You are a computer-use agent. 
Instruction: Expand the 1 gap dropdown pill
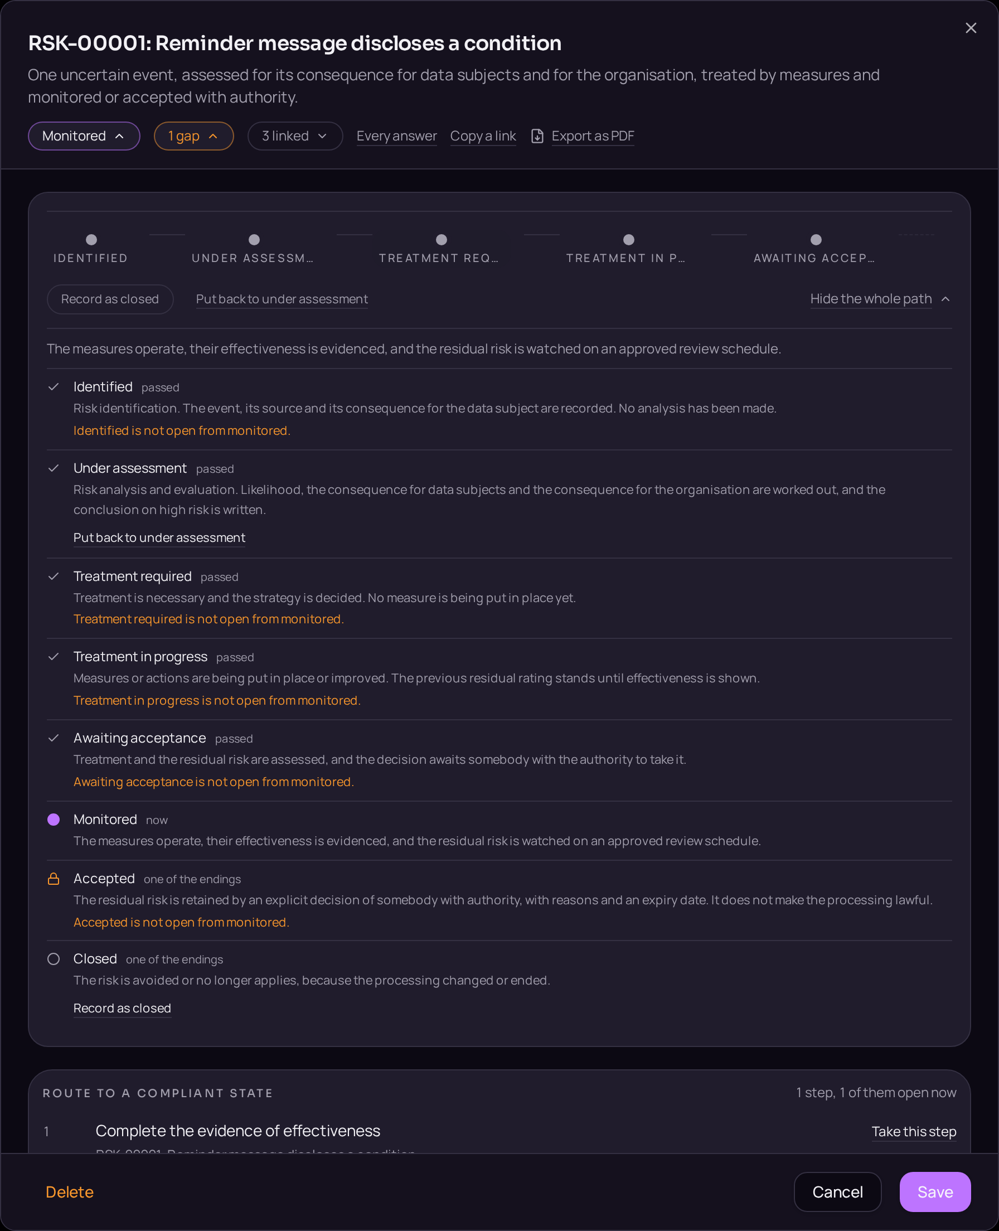point(193,136)
